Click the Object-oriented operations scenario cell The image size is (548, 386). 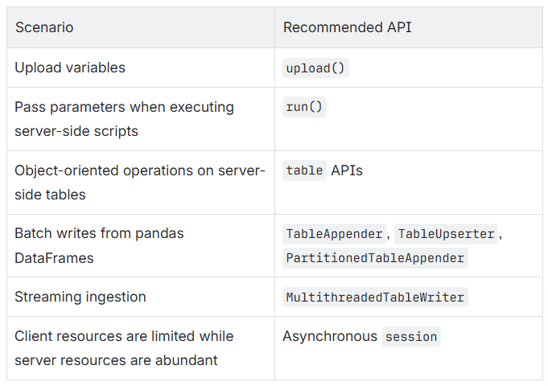[x=141, y=183]
